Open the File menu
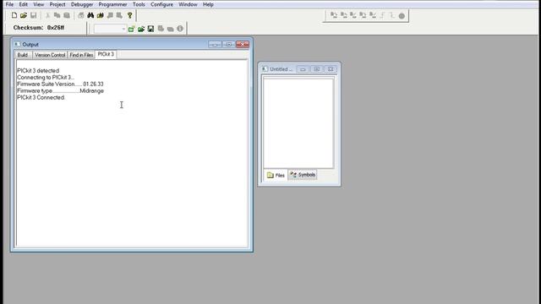The image size is (541, 304). coord(9,4)
